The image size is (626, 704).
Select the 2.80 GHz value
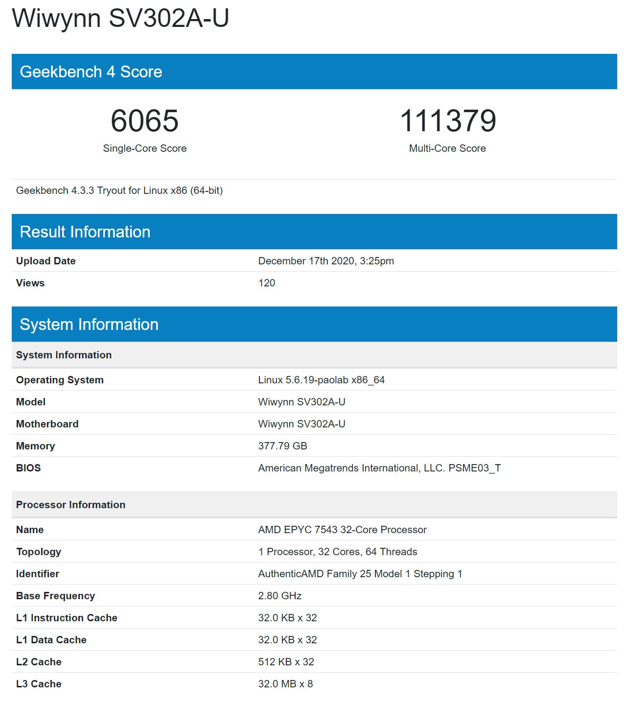[280, 596]
